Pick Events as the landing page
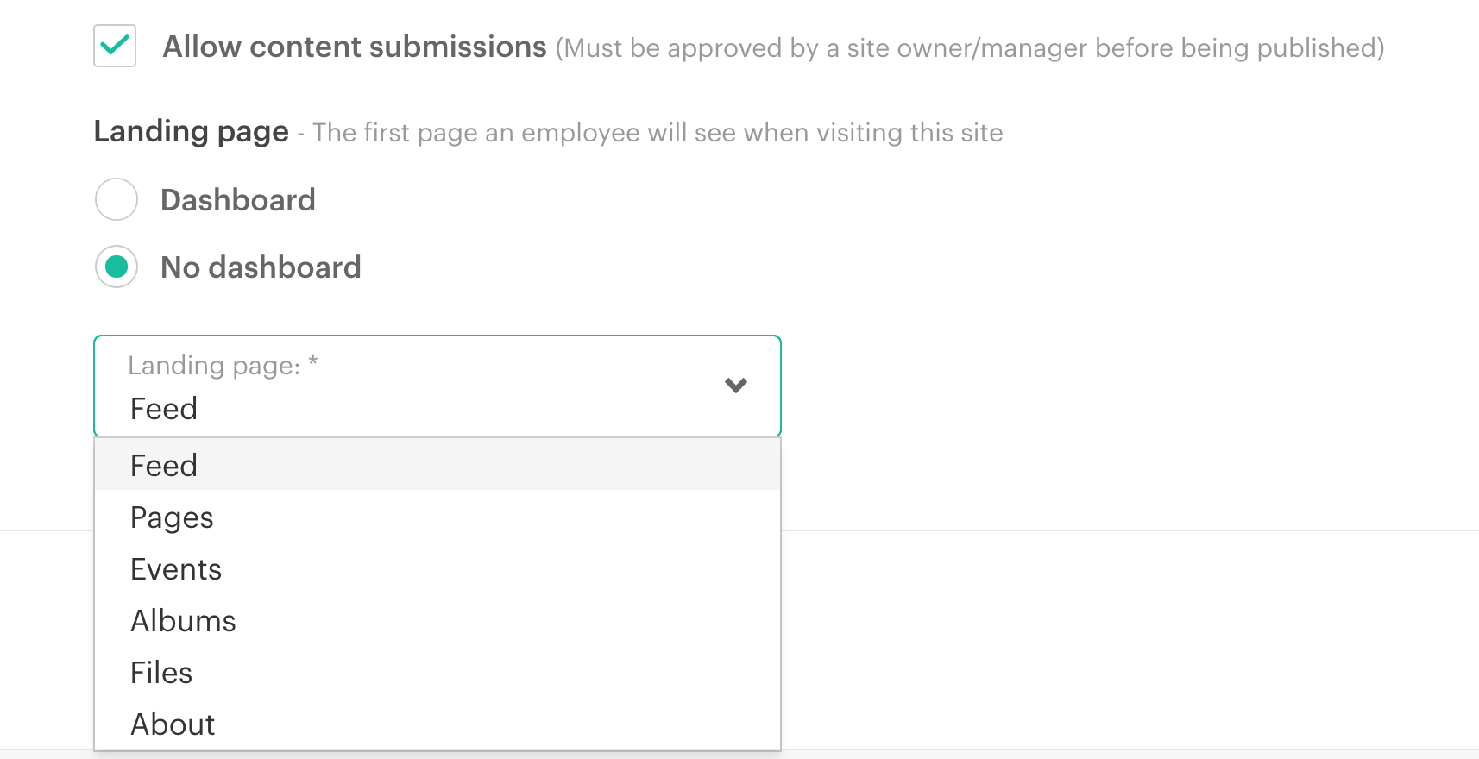Screen dimensions: 1479x759 click(176, 569)
